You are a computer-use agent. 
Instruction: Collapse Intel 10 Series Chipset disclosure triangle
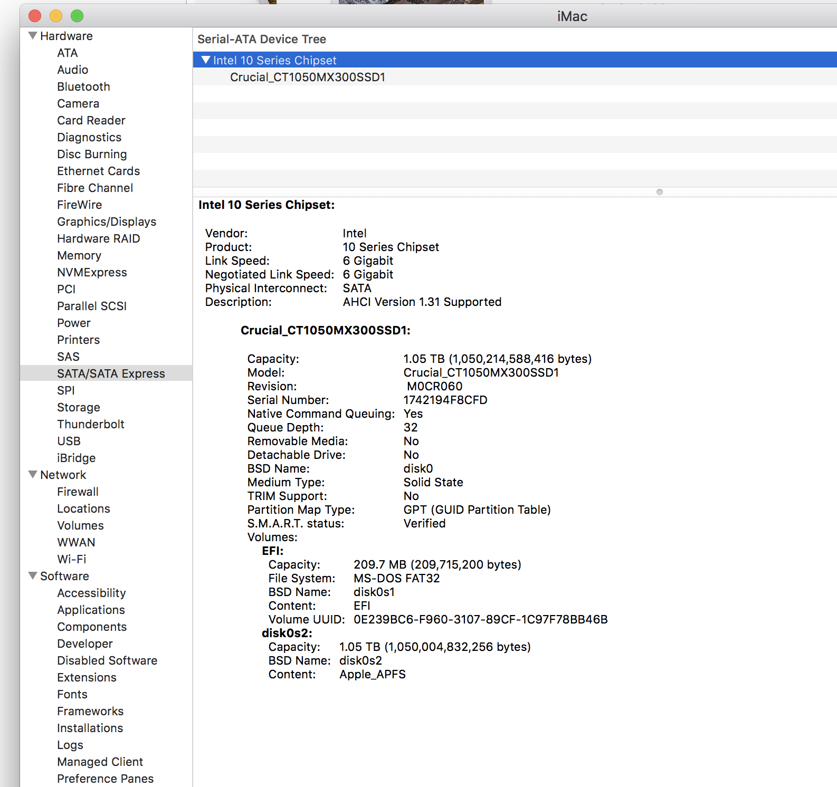point(206,60)
